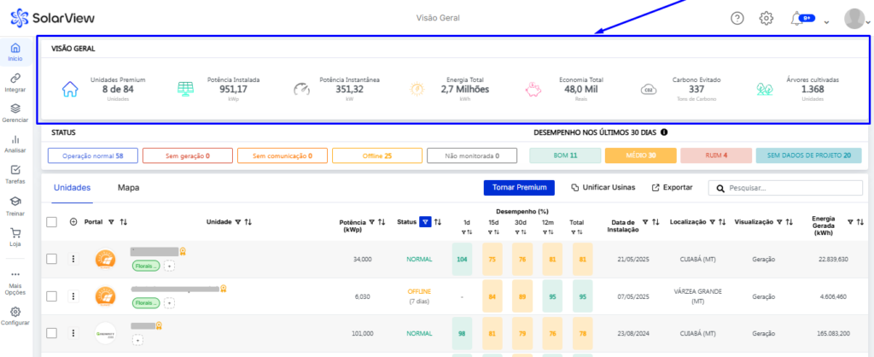The width and height of the screenshot is (874, 357).
Task: Open the Status column filter dropdown
Action: 425,222
